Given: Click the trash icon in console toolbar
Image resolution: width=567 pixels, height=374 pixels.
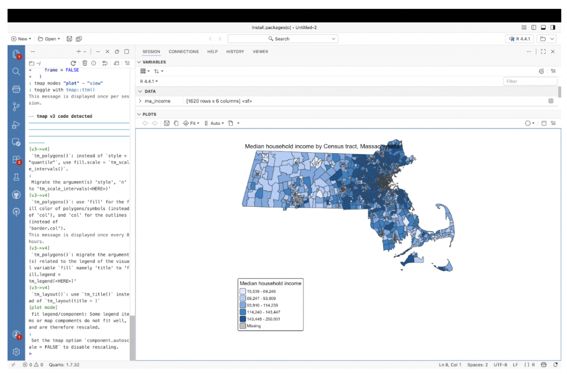Looking at the screenshot, I should tap(85, 63).
